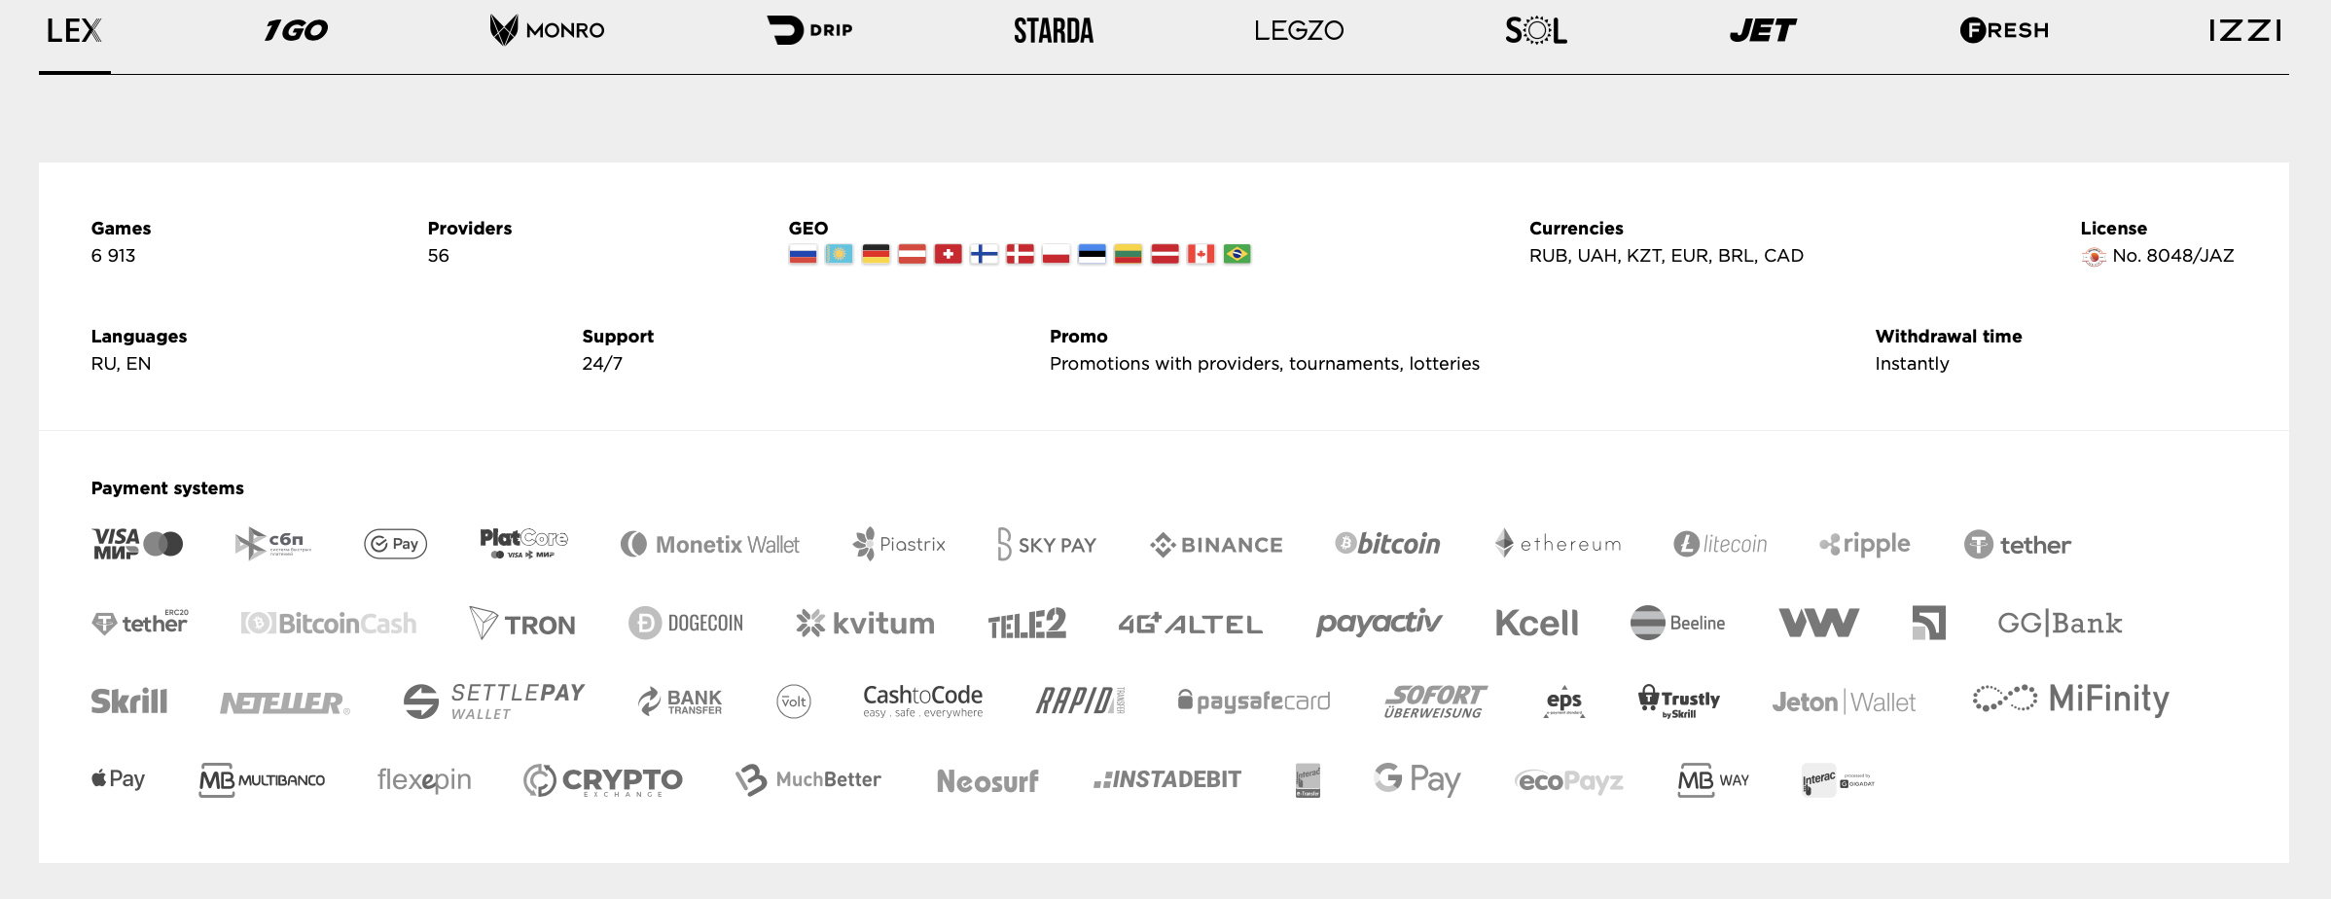Click the Visa Mir payment logo

(x=137, y=544)
